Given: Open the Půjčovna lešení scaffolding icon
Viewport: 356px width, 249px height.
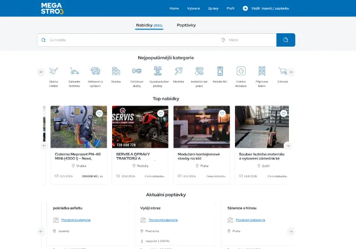Looking at the screenshot, I should 262,71.
